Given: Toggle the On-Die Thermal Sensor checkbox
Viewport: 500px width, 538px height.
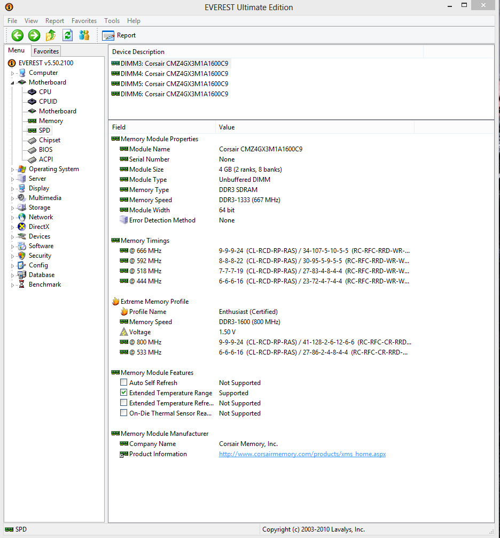Looking at the screenshot, I should (124, 413).
